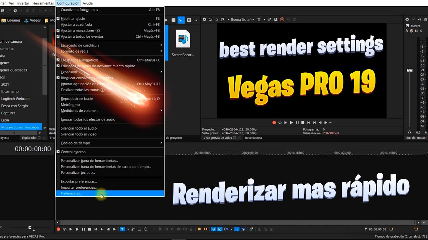Expand Espaciado de cuadrícula submenu
Viewport: 428px width, 240px height.
coord(110,45)
